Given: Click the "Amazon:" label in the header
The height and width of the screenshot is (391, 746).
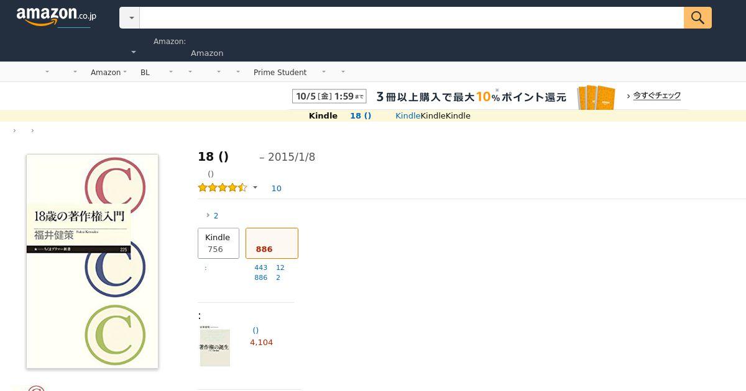Looking at the screenshot, I should (x=170, y=41).
